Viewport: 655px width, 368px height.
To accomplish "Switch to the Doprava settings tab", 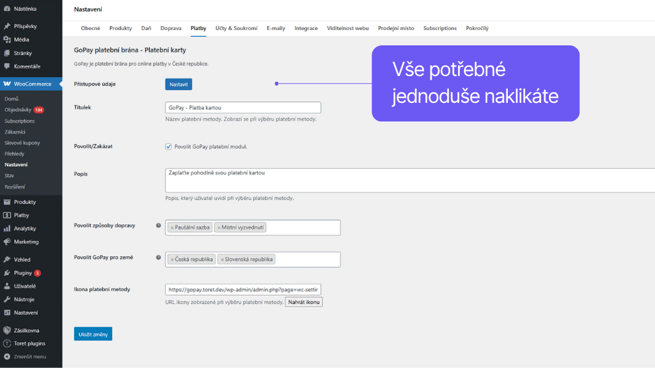I will pyautogui.click(x=171, y=28).
